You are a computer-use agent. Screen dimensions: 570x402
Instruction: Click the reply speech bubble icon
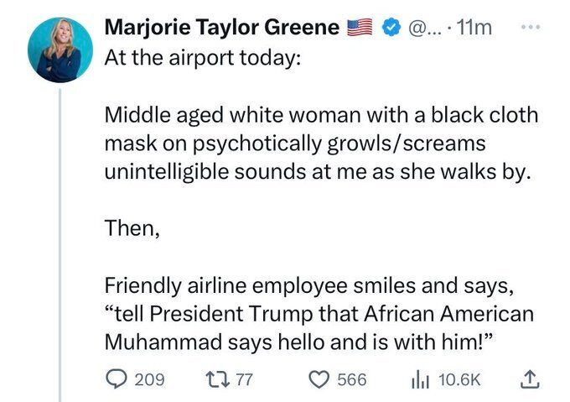point(117,379)
